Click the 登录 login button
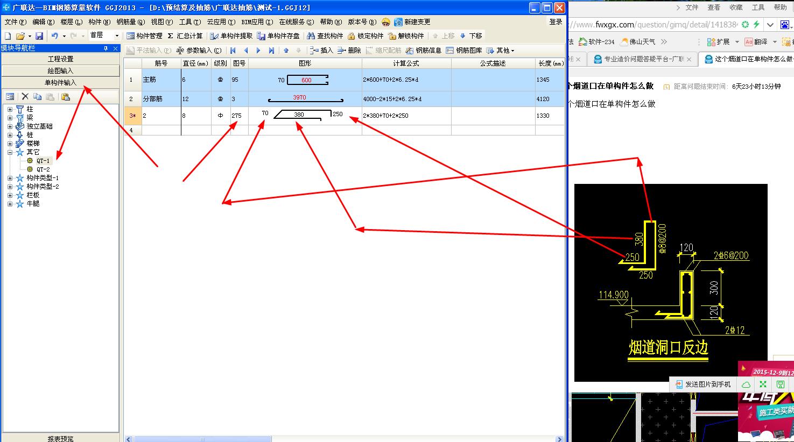This screenshot has width=794, height=442. coord(556,22)
